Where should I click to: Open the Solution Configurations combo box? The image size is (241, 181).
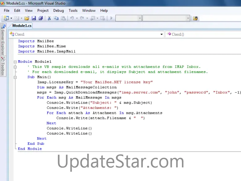click(x=129, y=18)
